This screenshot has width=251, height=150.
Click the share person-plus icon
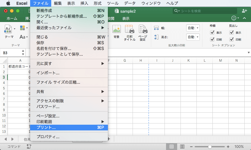[244, 11]
